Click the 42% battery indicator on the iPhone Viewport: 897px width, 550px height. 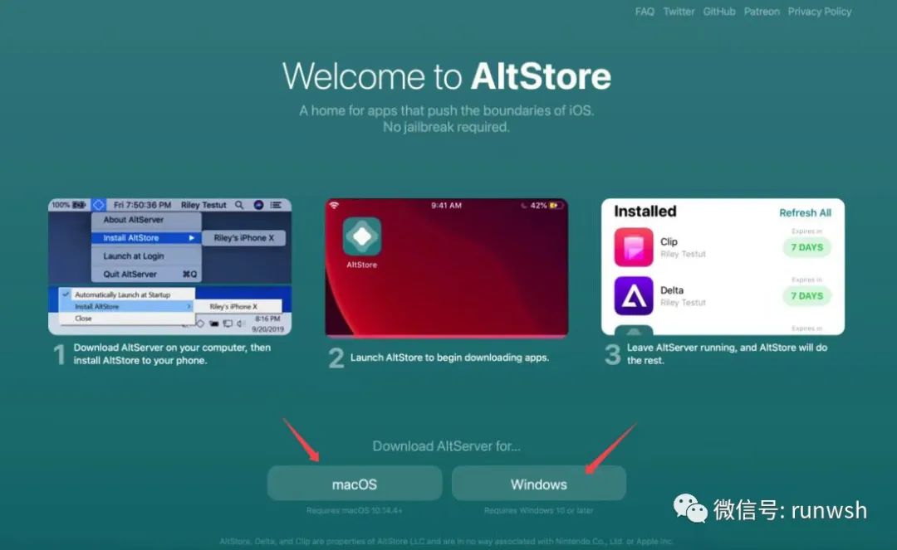[x=546, y=205]
